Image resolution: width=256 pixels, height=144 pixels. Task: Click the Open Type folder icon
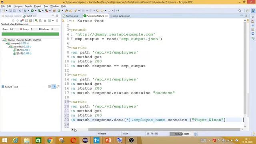pyautogui.click(x=66, y=11)
